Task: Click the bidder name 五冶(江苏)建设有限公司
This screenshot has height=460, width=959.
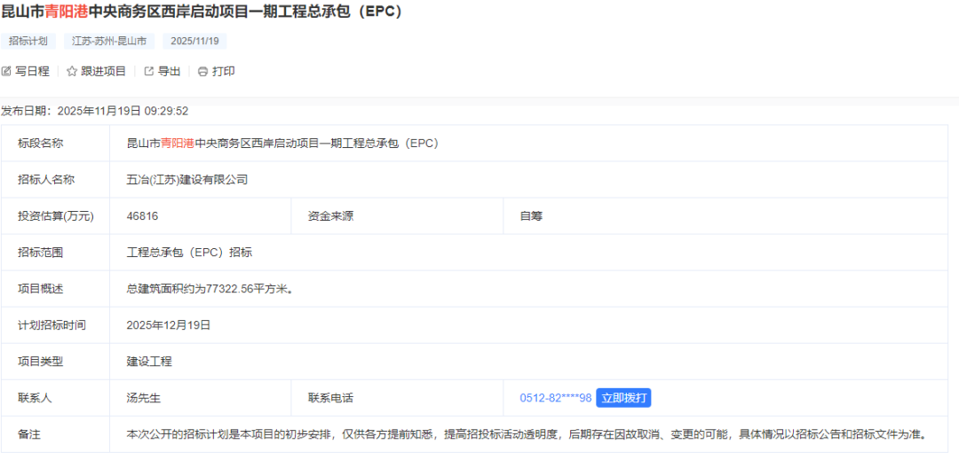Action: click(187, 179)
